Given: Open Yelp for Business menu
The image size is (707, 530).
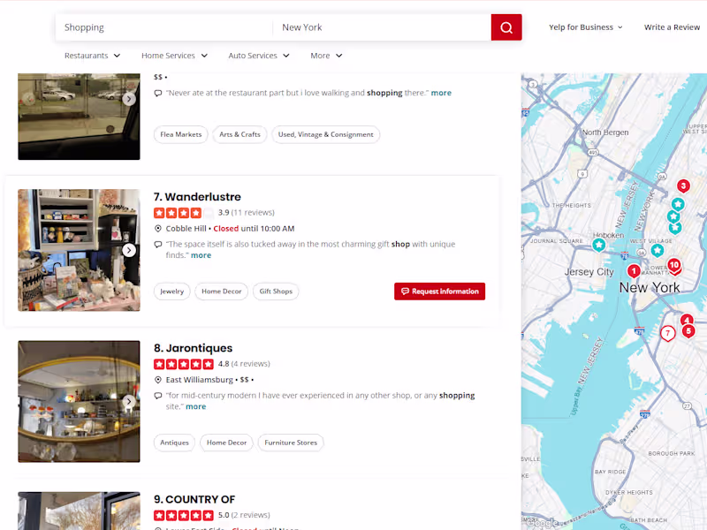Looking at the screenshot, I should pos(586,27).
